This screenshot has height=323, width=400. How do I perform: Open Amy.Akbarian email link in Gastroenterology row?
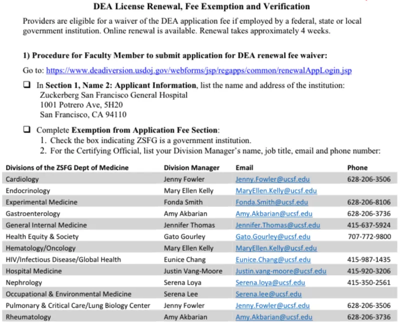(x=273, y=213)
